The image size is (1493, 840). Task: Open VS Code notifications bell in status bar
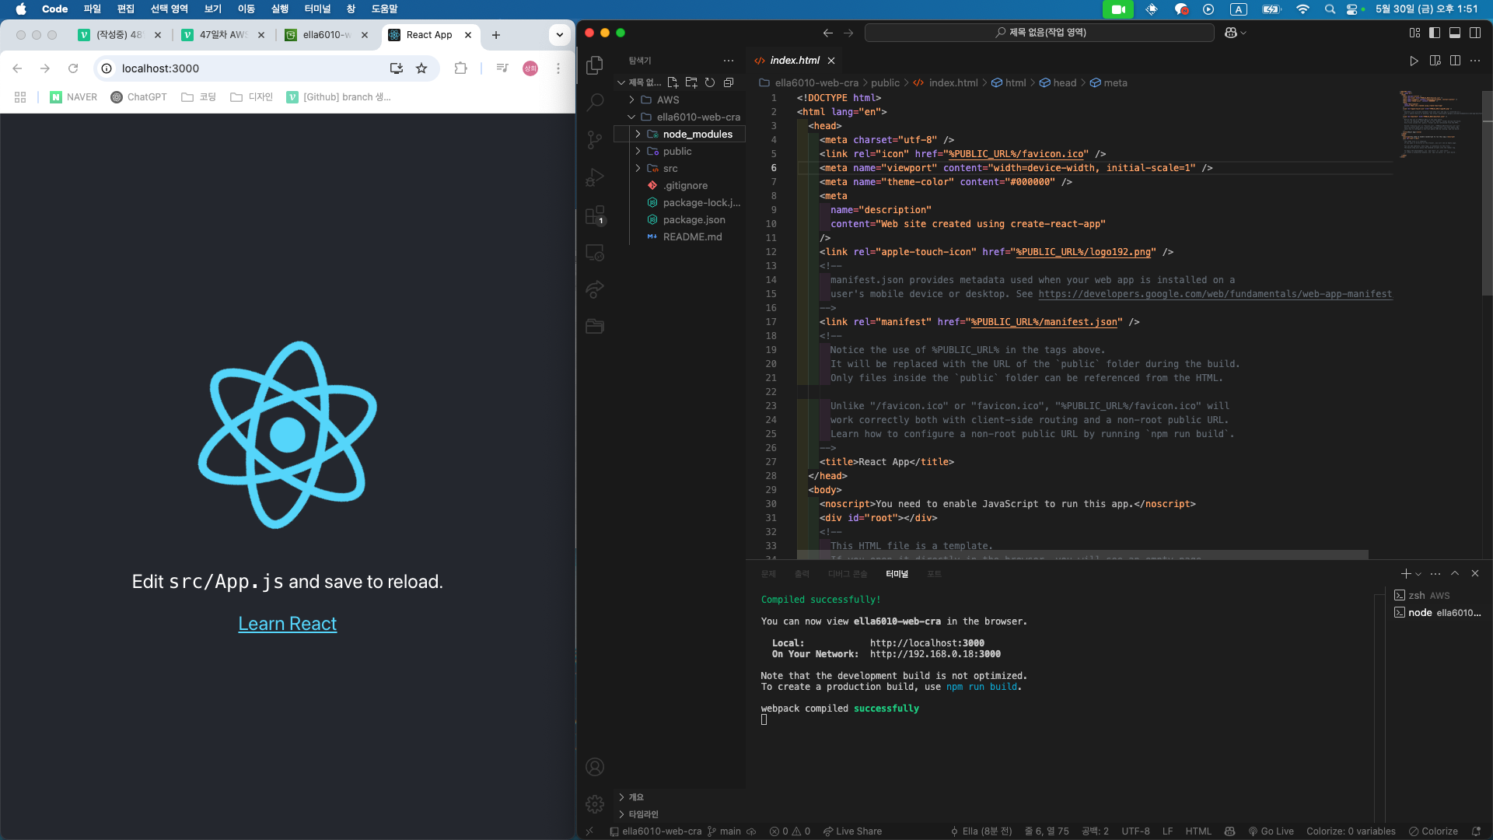(x=1476, y=831)
